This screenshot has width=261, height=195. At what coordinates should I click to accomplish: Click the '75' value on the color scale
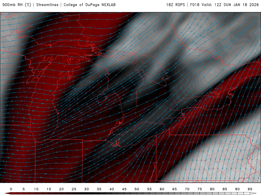click(200, 189)
